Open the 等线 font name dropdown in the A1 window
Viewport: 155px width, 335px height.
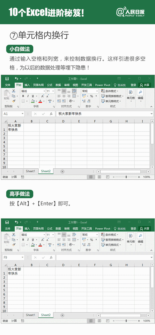(x=44, y=91)
